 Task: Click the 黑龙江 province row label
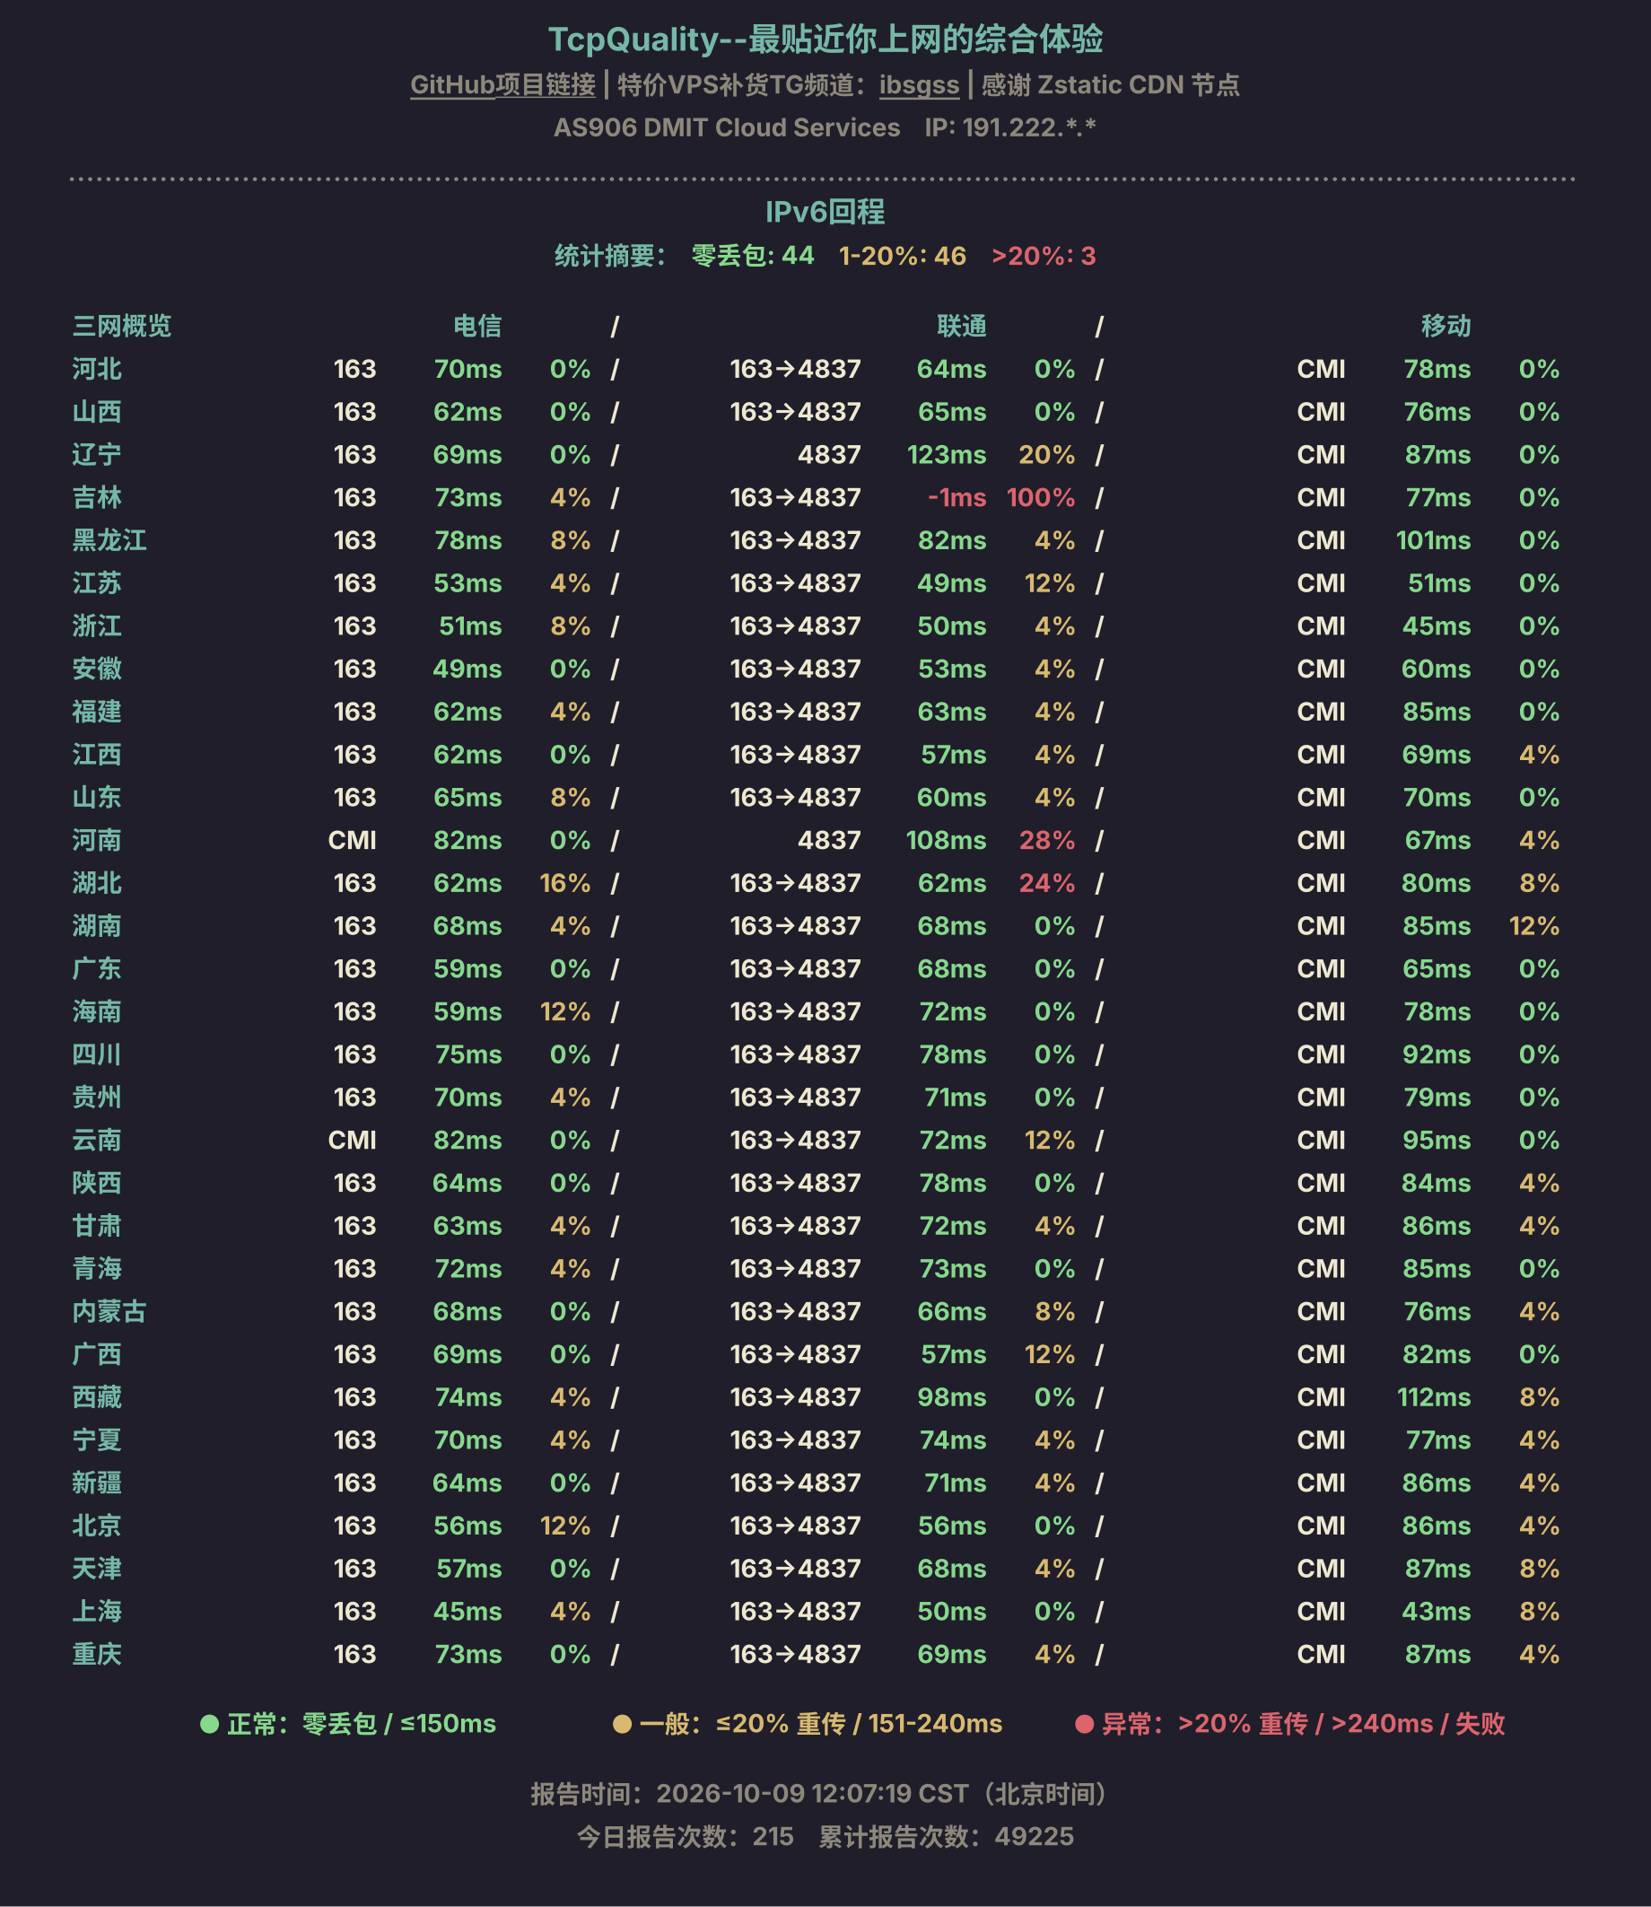tap(109, 540)
